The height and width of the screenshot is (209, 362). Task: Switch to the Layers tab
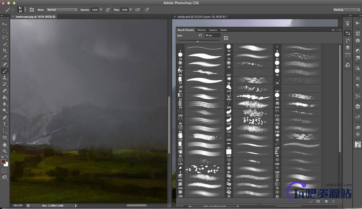pyautogui.click(x=213, y=30)
